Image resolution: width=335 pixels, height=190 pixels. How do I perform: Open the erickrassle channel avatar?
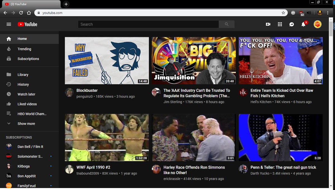point(156,169)
